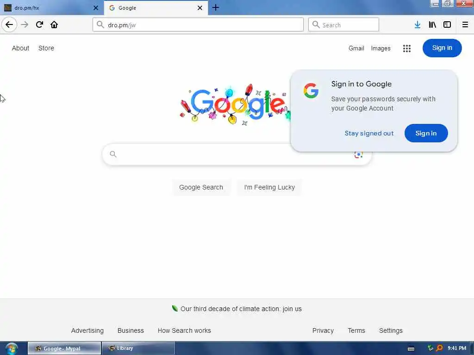Open Google - Mypal taskbar window
This screenshot has height=355, width=474.
click(x=64, y=348)
